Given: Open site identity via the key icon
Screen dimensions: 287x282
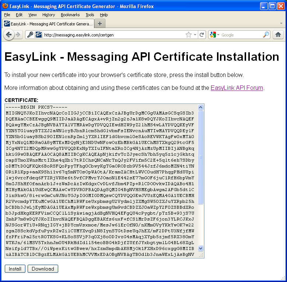Looking at the screenshot, I should click(x=30, y=35).
